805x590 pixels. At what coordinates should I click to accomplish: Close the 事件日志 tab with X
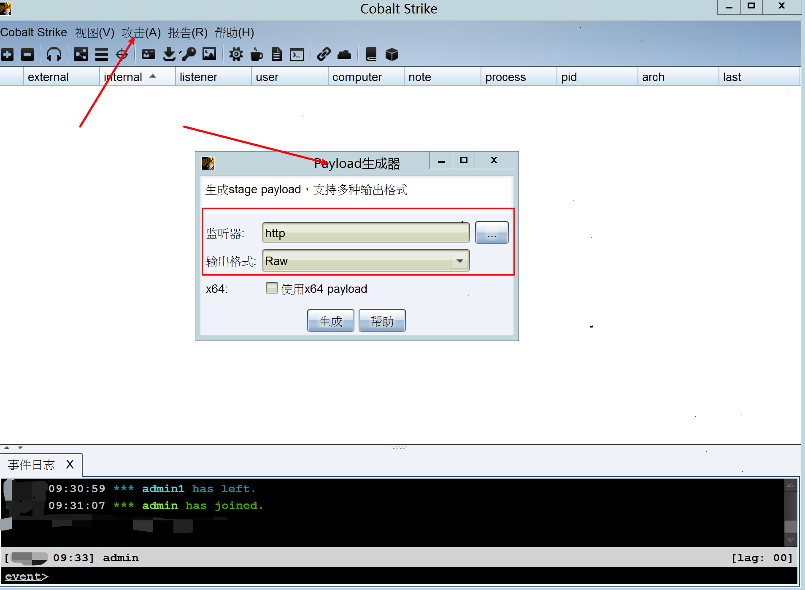[70, 465]
